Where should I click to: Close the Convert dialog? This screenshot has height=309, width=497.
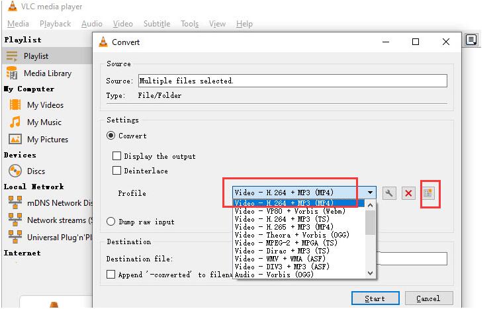(446, 42)
